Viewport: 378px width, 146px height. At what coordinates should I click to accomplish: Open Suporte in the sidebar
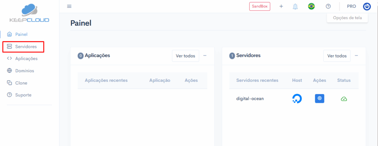point(23,95)
